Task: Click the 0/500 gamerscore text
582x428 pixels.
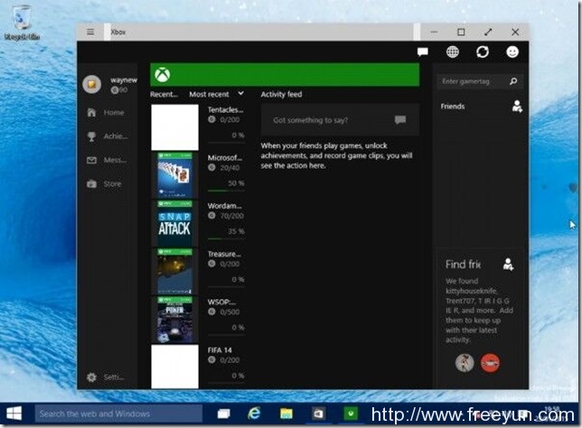Action: 230,312
